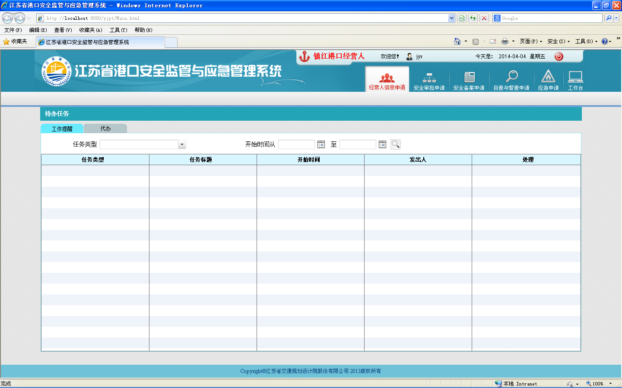
Task: Click the browser refresh icon
Action: point(473,18)
